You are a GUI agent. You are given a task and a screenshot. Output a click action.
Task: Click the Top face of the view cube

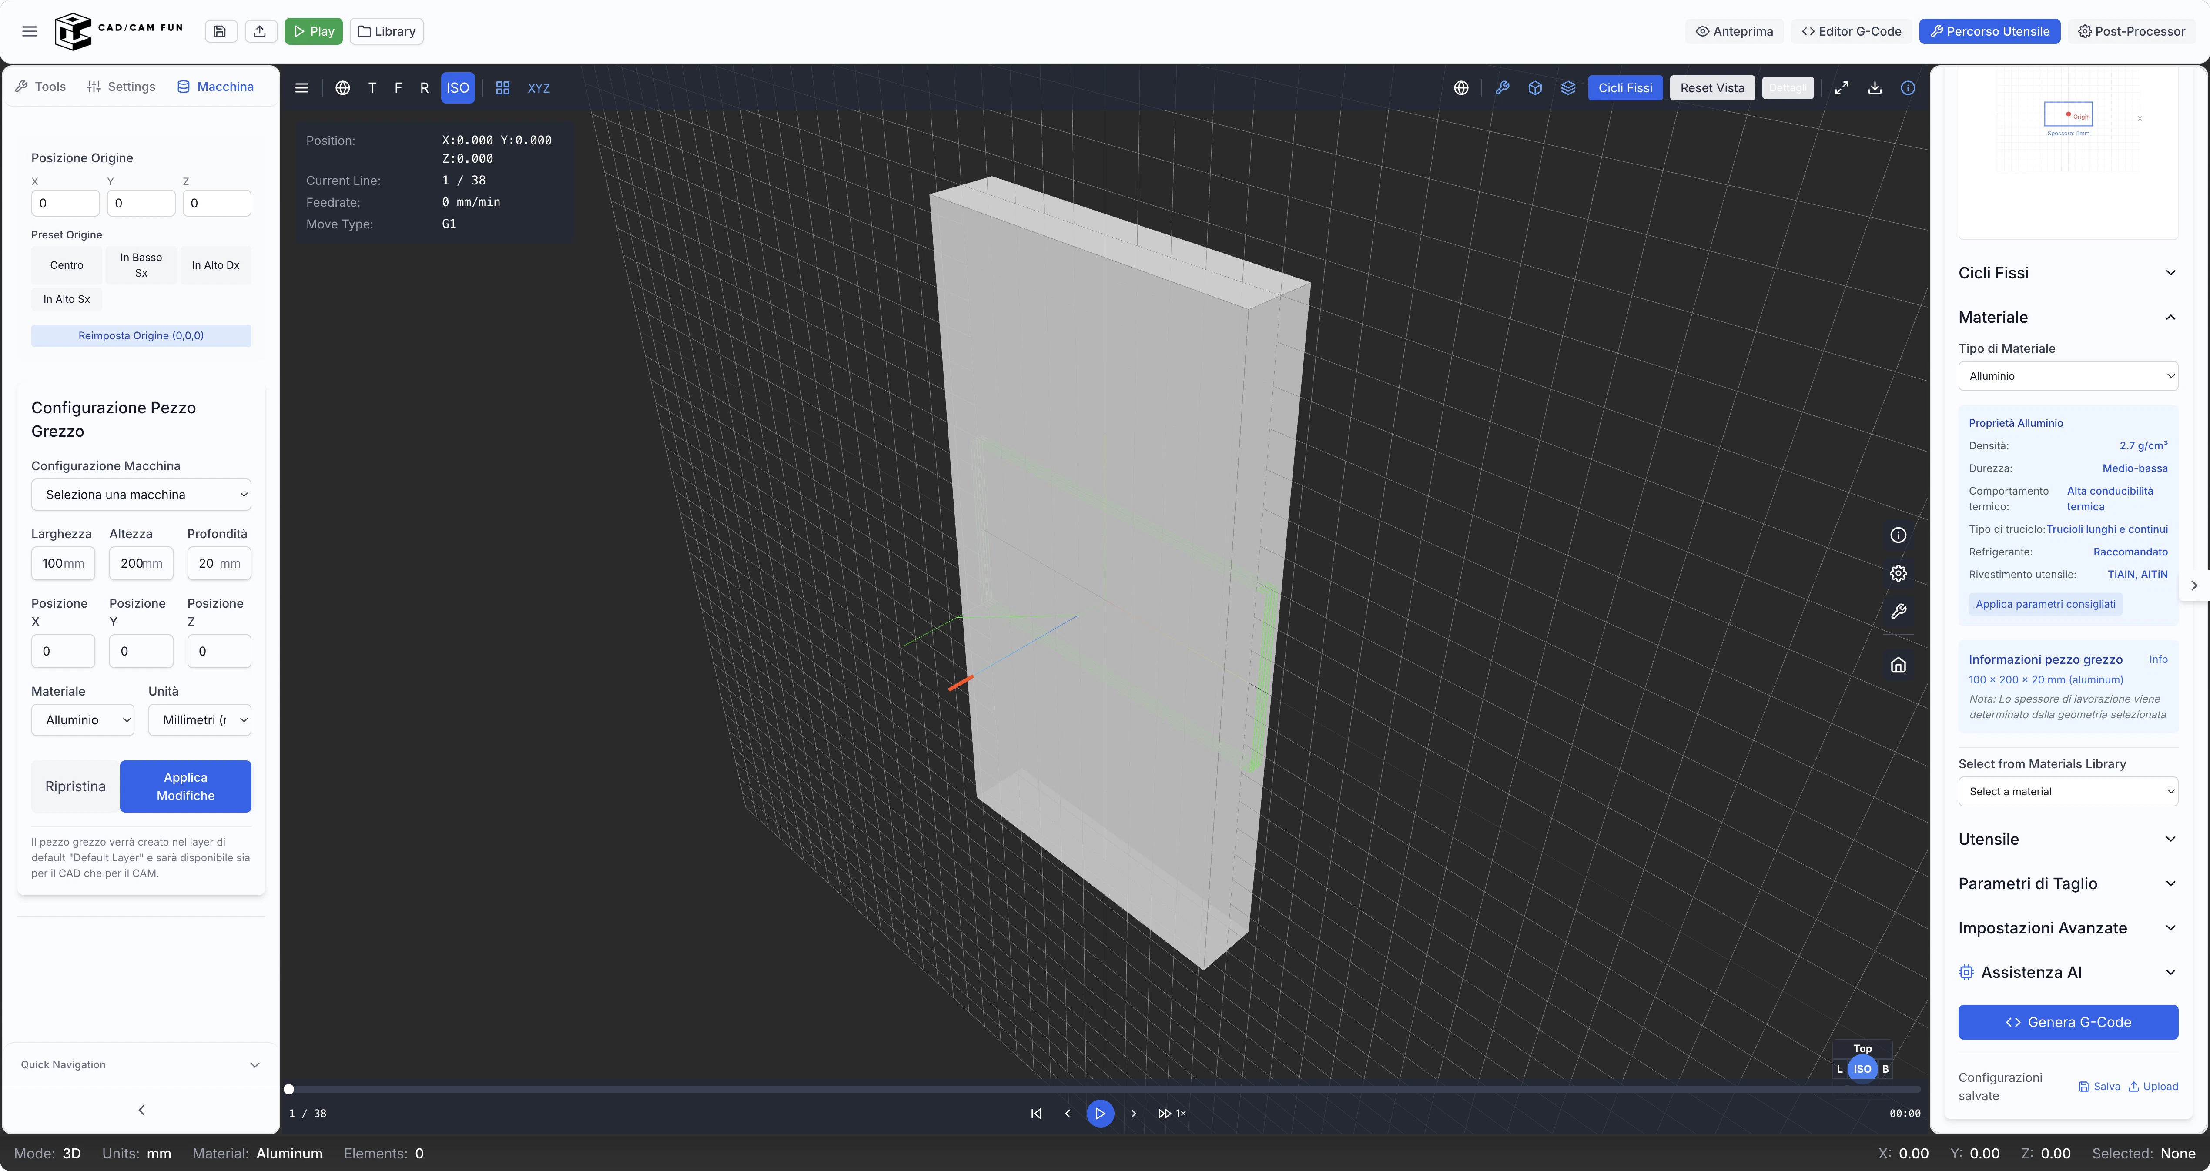(1862, 1048)
